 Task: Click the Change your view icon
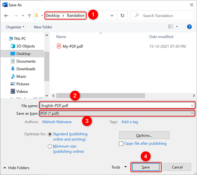coord(170,27)
